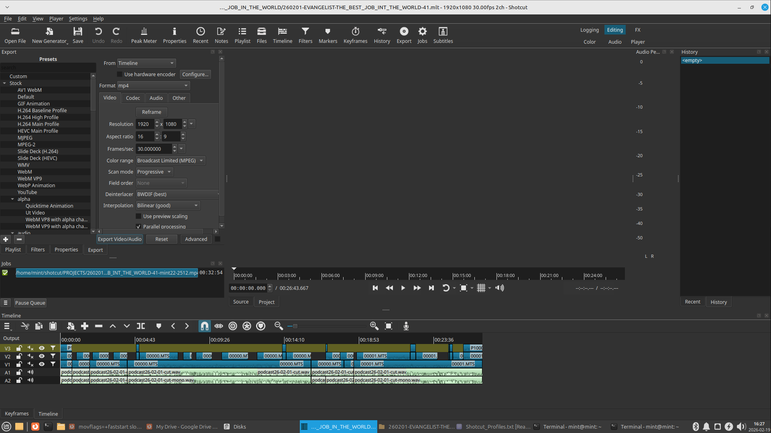Click the Pause Queue button

(30, 303)
